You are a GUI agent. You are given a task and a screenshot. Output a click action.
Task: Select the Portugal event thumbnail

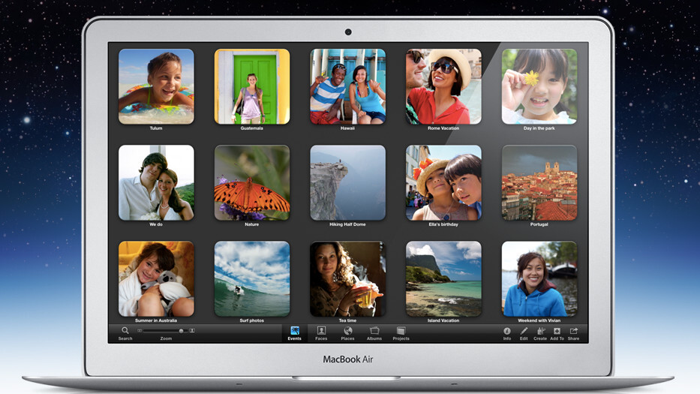tap(539, 182)
